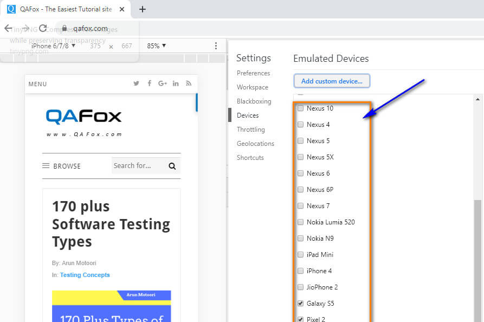Select the Devices settings tab
The width and height of the screenshot is (484, 322).
(x=248, y=115)
